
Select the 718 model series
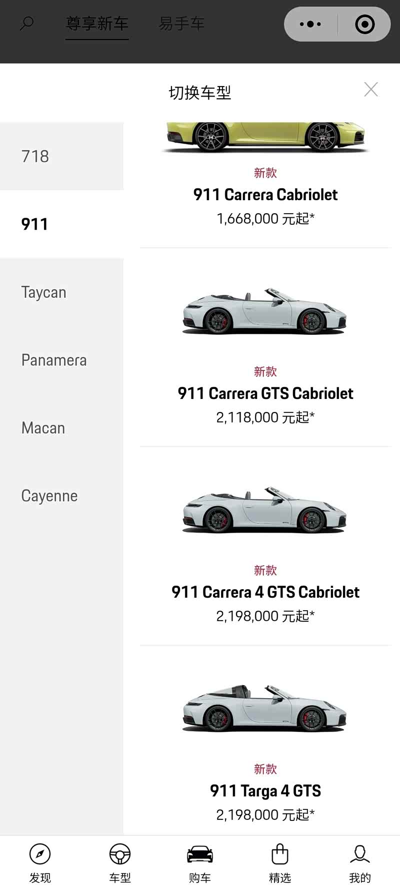click(61, 156)
